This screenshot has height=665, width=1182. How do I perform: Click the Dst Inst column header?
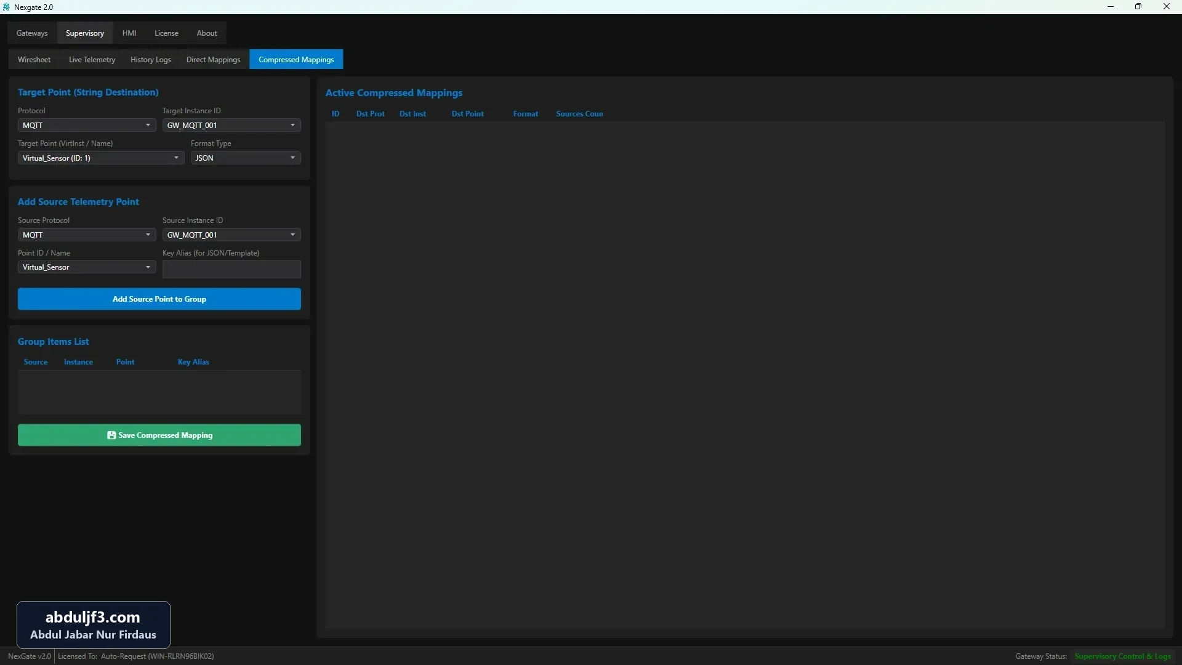click(412, 114)
